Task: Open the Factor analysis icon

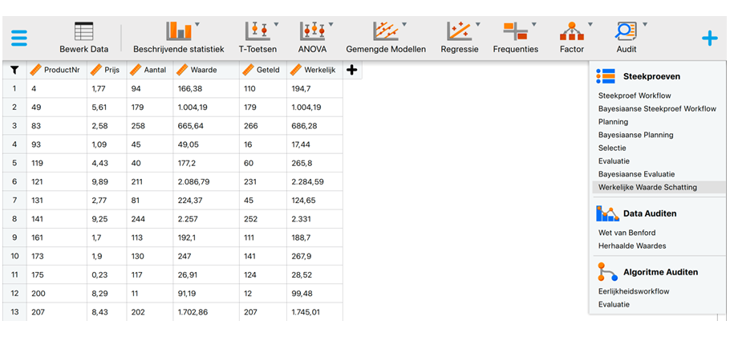Action: point(571,32)
